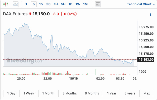
Task: Show the 1 Year range
Action: 112,93
